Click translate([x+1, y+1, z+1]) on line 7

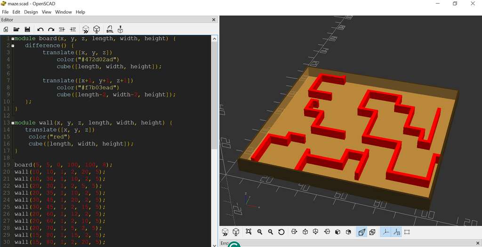point(88,80)
